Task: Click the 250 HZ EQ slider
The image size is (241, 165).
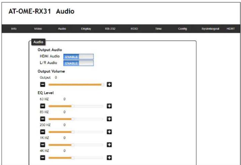Action: (x=76, y=132)
